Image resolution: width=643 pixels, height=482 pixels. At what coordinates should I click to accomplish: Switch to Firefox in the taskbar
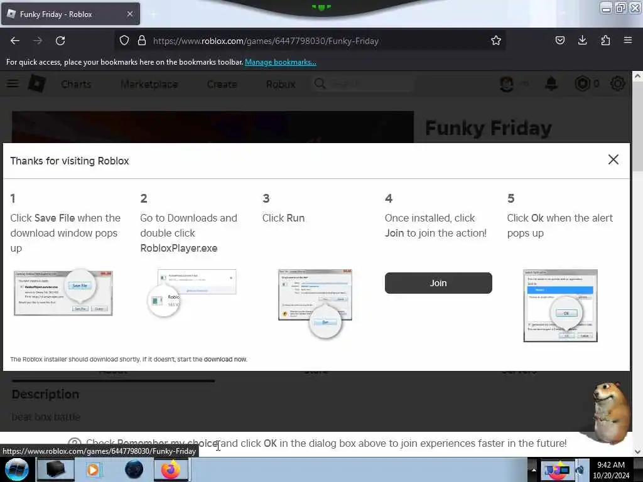171,469
